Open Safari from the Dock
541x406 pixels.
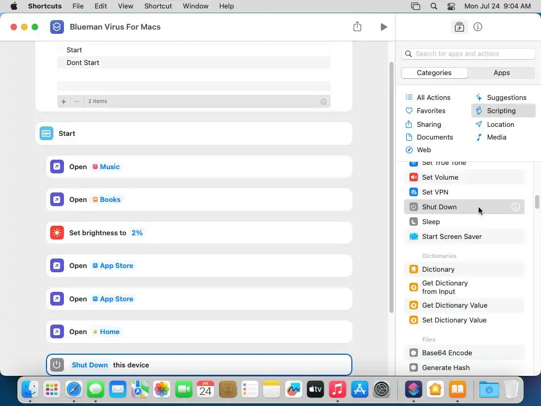[x=74, y=390]
